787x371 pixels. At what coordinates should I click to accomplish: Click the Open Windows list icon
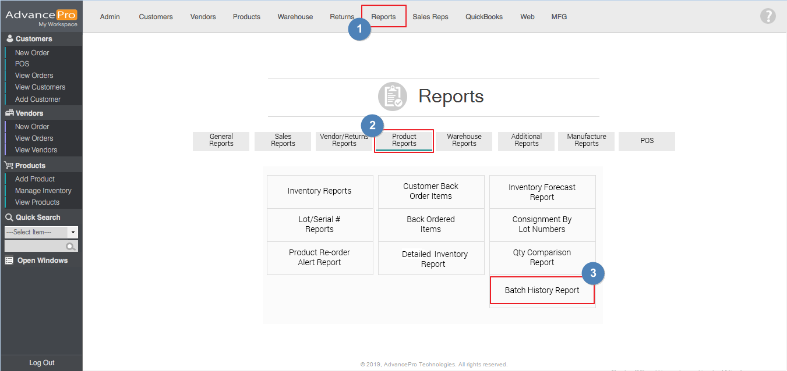click(9, 261)
